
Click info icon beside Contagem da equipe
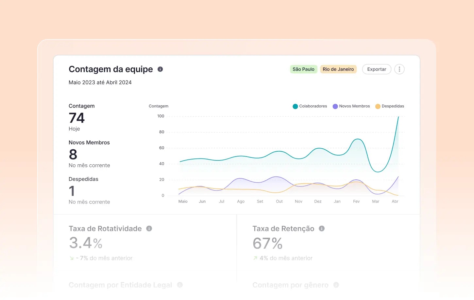[160, 69]
